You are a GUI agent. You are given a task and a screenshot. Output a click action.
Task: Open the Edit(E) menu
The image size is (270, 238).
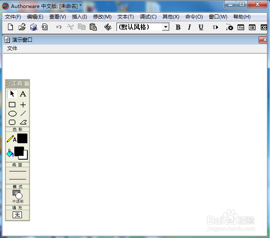[35, 17]
